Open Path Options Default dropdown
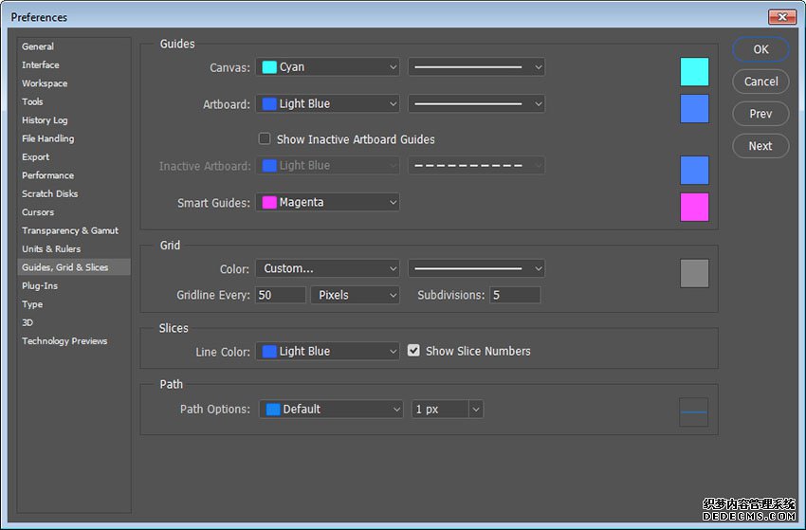This screenshot has width=806, height=530. (331, 410)
